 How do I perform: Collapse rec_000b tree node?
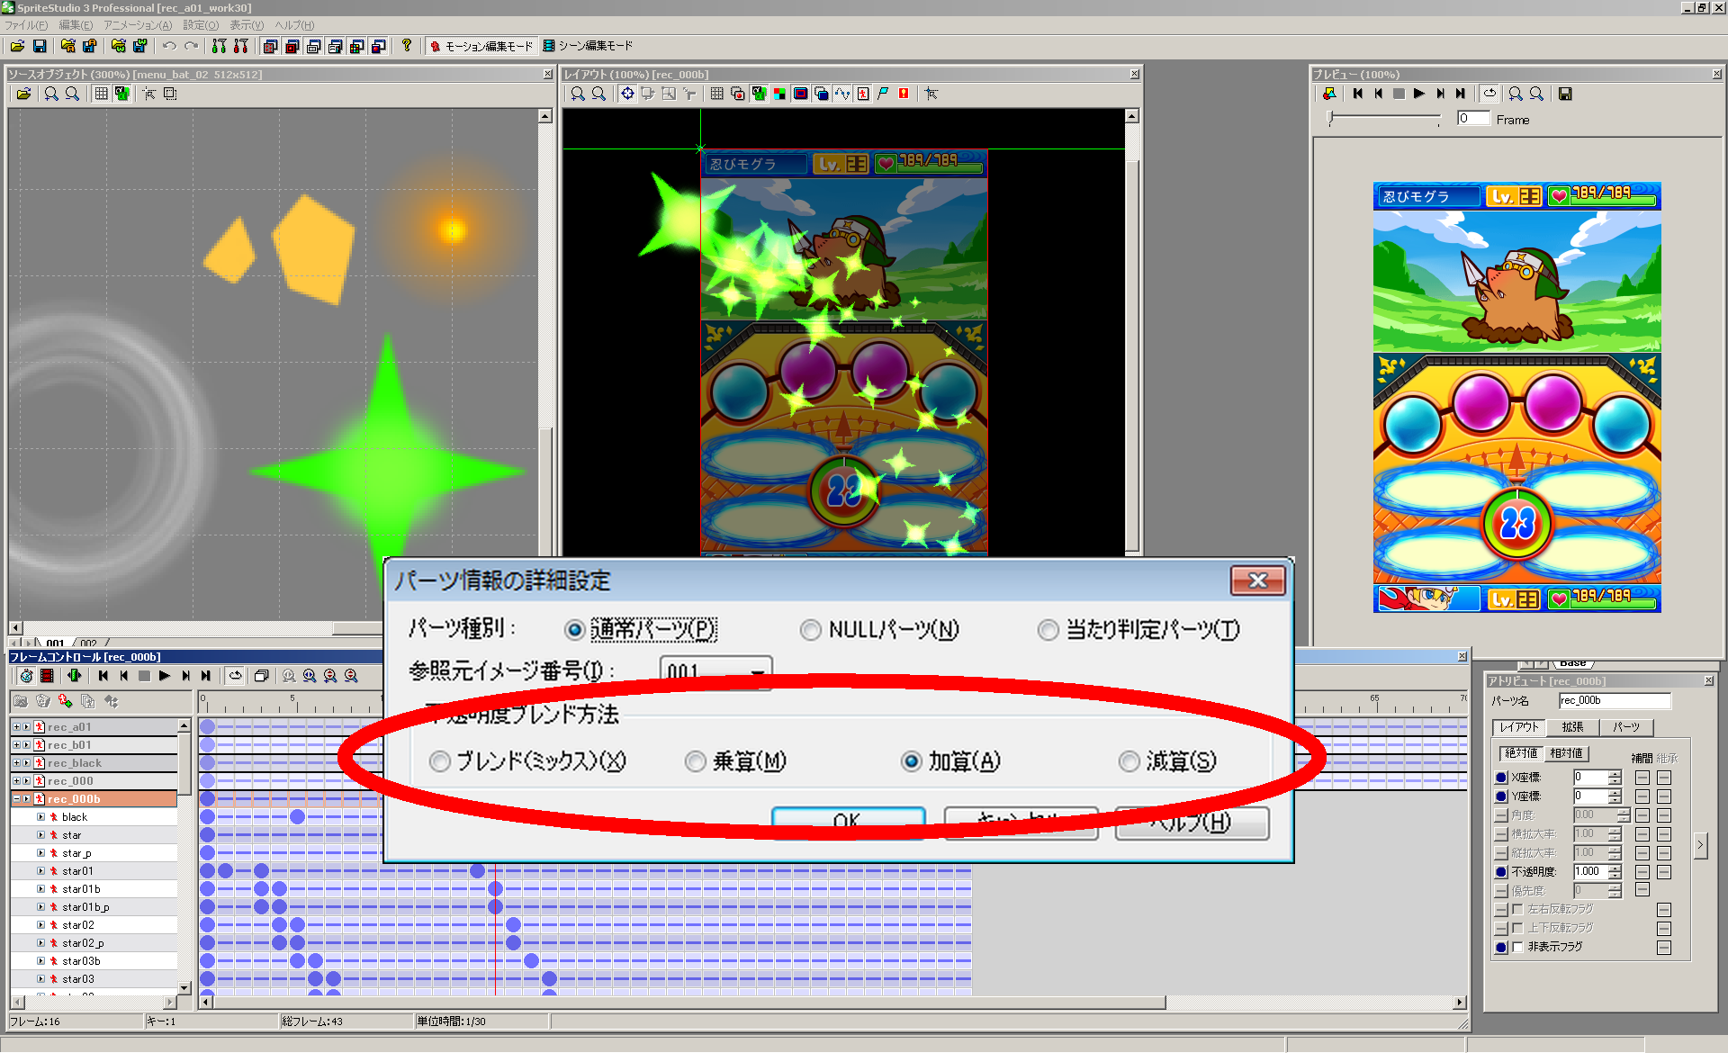click(x=16, y=798)
